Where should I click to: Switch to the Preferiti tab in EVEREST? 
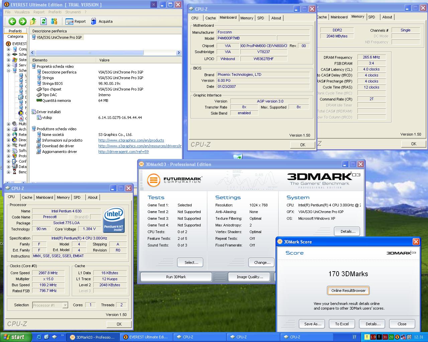tap(15, 31)
